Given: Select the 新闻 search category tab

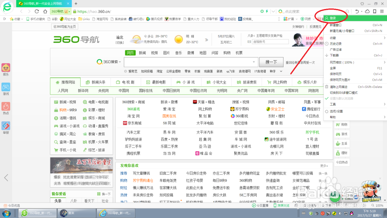Looking at the screenshot, I should [142, 53].
